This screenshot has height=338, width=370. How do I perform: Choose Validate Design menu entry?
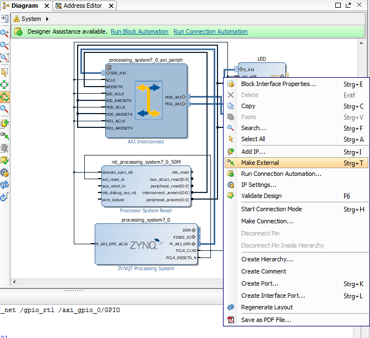[x=296, y=196]
